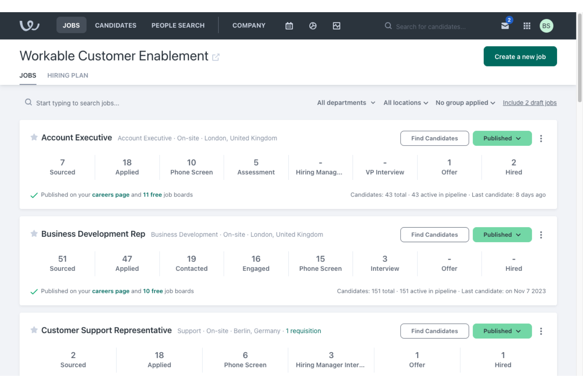Viewport: 583px width, 388px height.
Task: Open 7 Sourced stage of Account Executive
Action: pyautogui.click(x=62, y=167)
